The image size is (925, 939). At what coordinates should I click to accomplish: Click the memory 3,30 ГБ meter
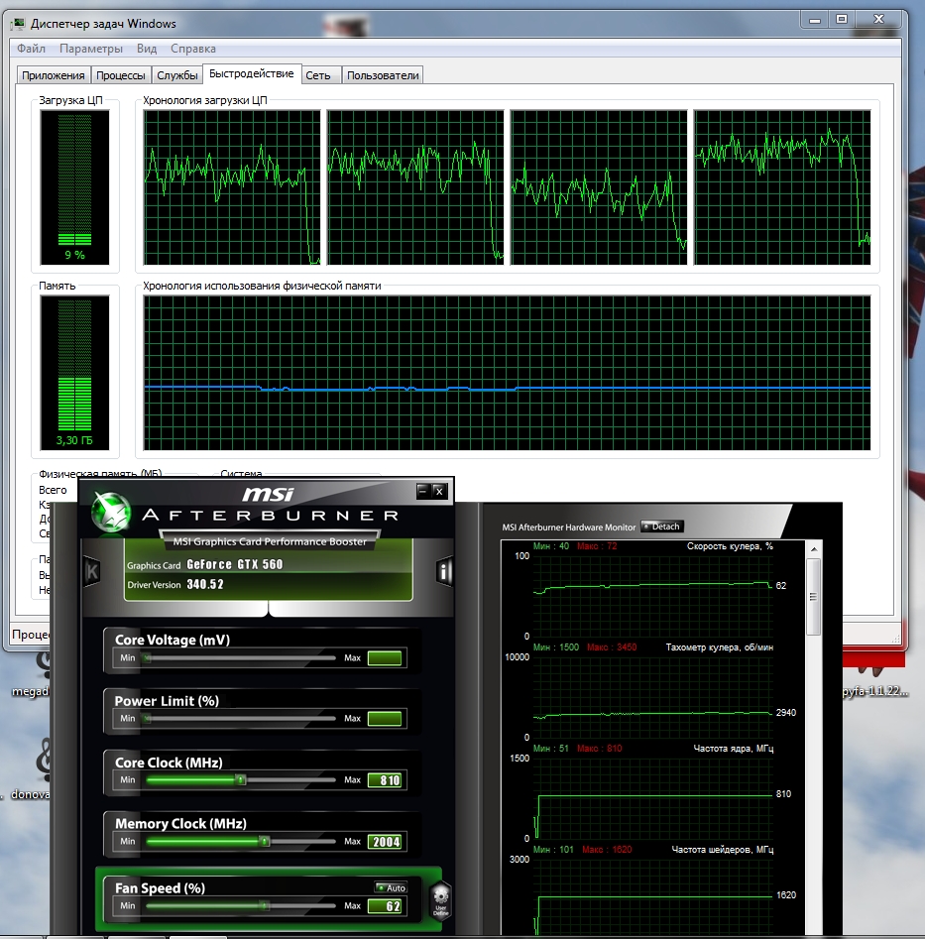[74, 373]
